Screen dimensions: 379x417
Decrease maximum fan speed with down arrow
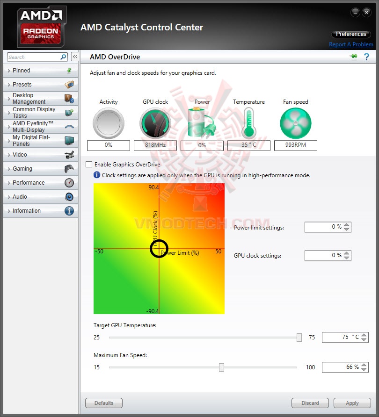pos(364,369)
